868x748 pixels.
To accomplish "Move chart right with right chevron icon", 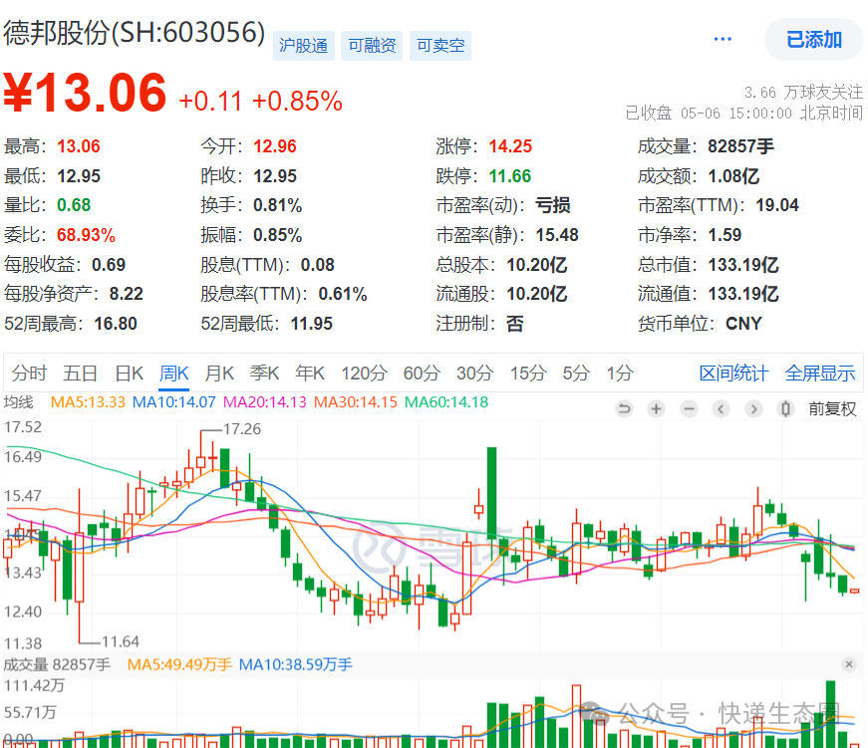I will click(752, 408).
